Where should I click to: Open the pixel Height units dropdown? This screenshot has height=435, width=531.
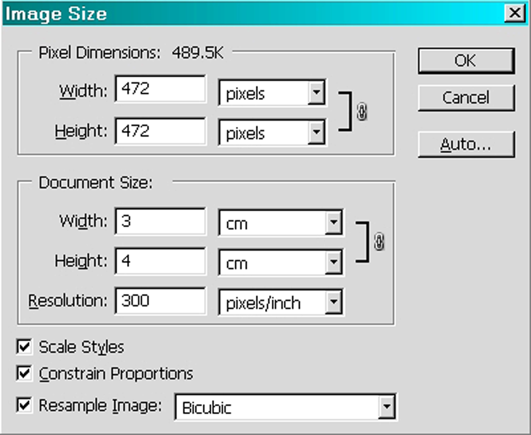tap(272, 132)
